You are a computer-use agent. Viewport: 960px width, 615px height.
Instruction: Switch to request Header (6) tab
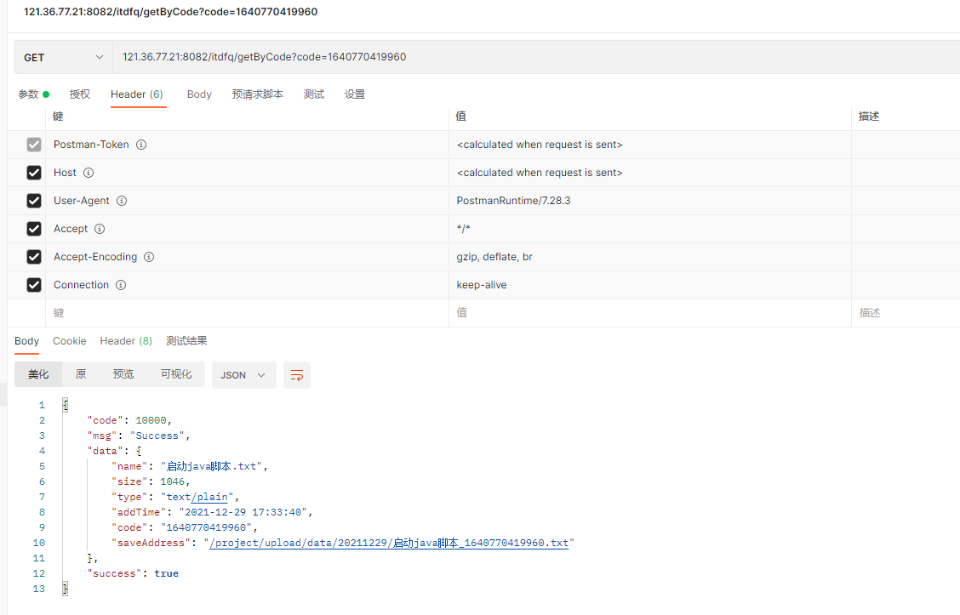click(137, 94)
